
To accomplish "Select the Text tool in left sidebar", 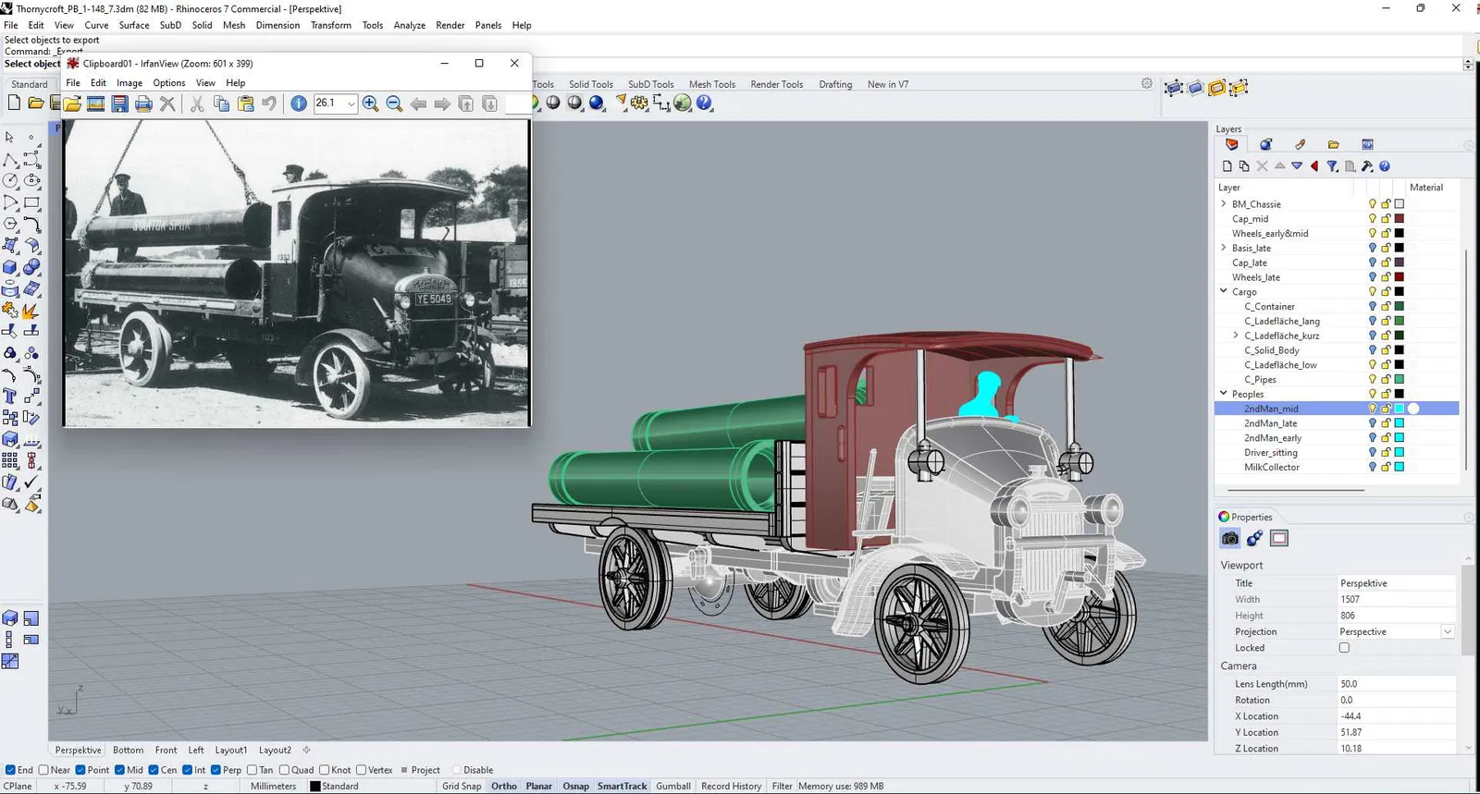I will 10,397.
